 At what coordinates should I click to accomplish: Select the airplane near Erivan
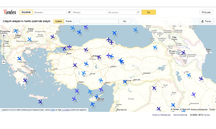(x=183, y=52)
